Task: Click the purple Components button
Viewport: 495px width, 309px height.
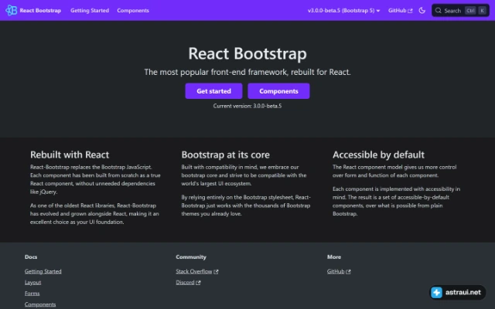Action: pos(278,91)
